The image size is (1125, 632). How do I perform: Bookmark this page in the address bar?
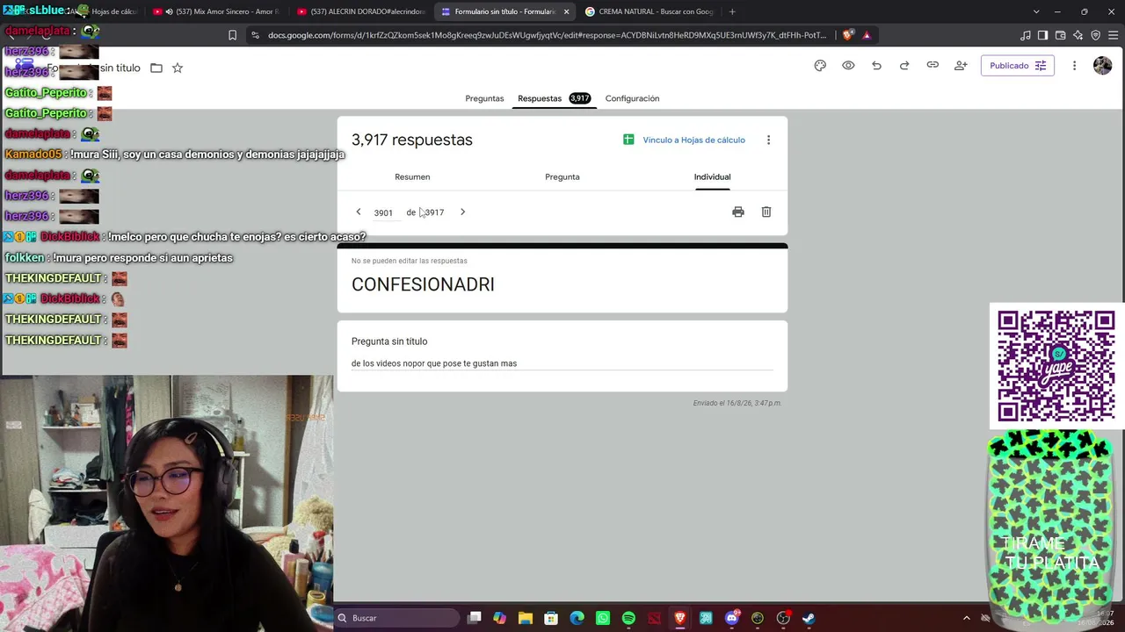point(232,35)
